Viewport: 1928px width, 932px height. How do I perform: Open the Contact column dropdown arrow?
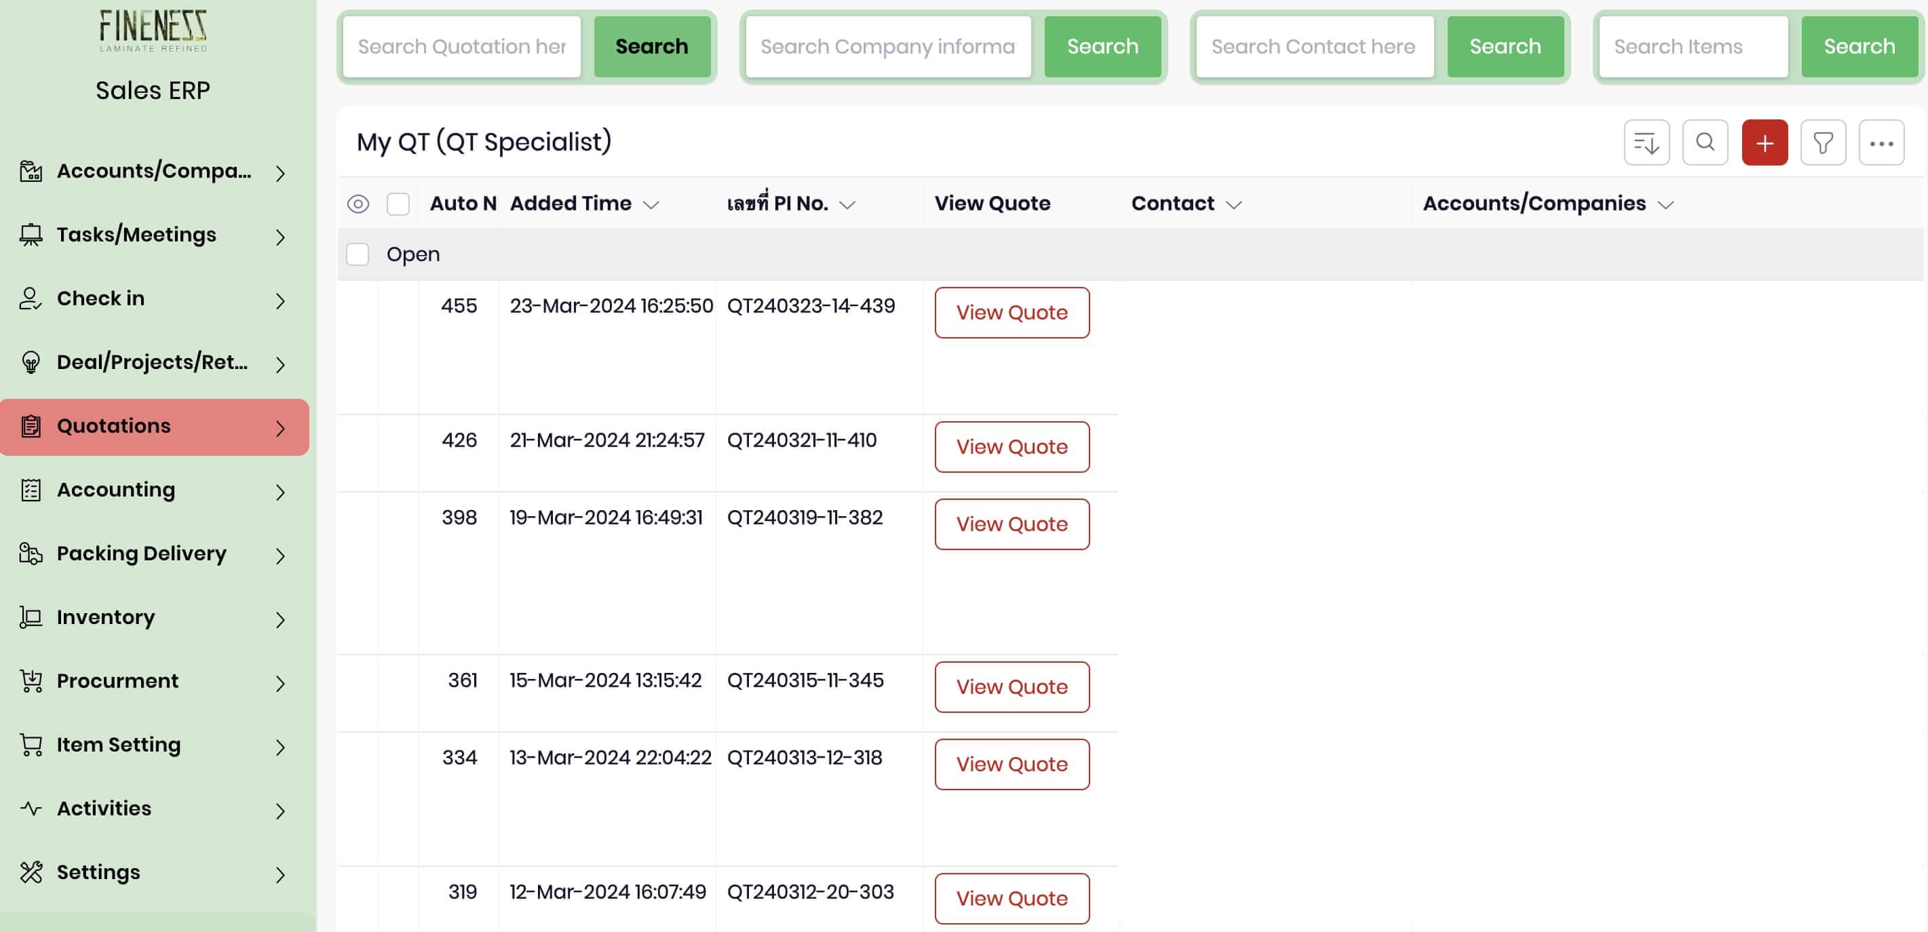pyautogui.click(x=1233, y=204)
